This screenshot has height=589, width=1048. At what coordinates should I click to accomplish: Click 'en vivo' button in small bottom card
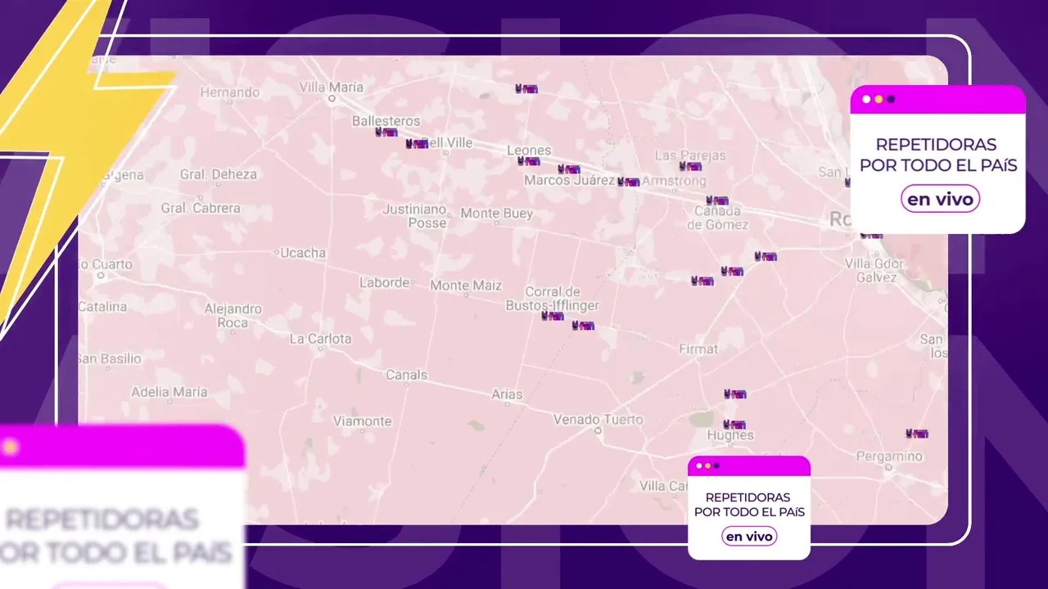click(749, 537)
